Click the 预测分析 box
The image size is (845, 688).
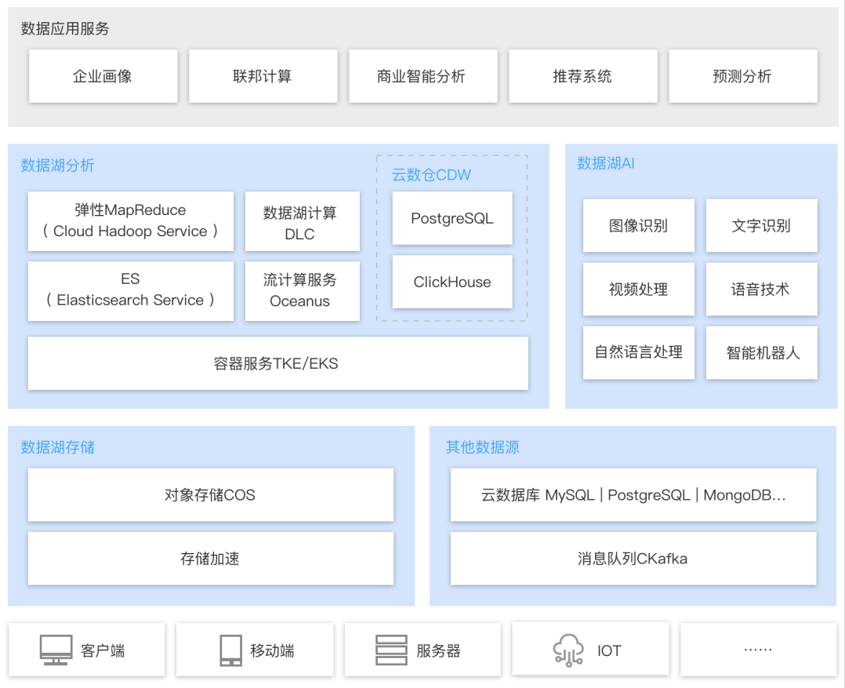(x=742, y=75)
